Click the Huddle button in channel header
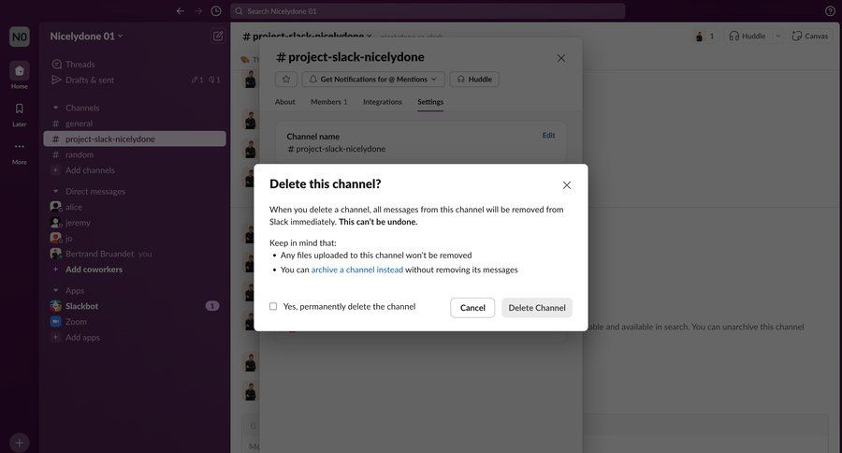The height and width of the screenshot is (453, 842). coord(747,36)
